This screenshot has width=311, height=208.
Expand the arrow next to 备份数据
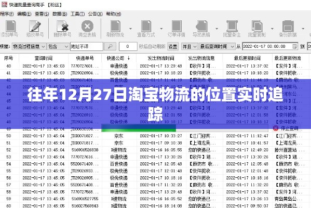point(303,29)
